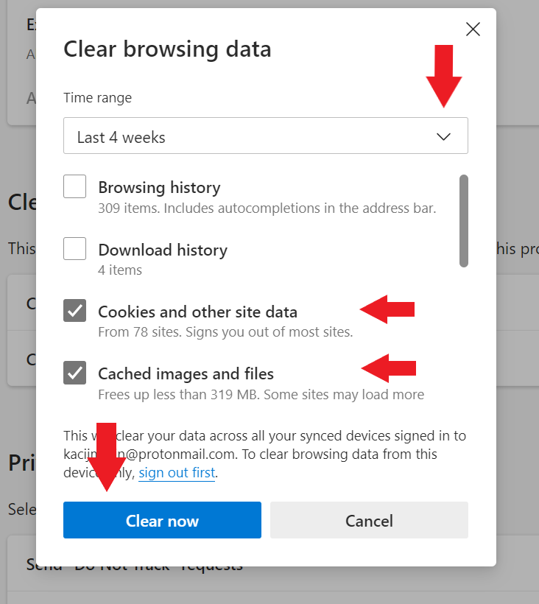Toggle "Cached images and files" via its label
539x604 pixels.
(185, 373)
